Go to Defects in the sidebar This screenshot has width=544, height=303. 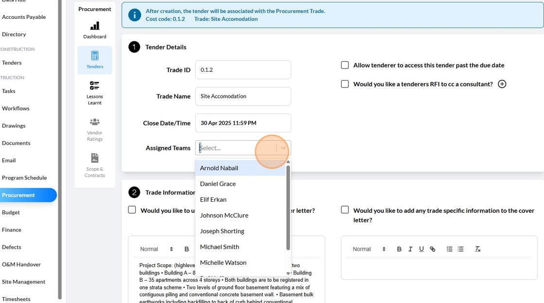point(12,247)
